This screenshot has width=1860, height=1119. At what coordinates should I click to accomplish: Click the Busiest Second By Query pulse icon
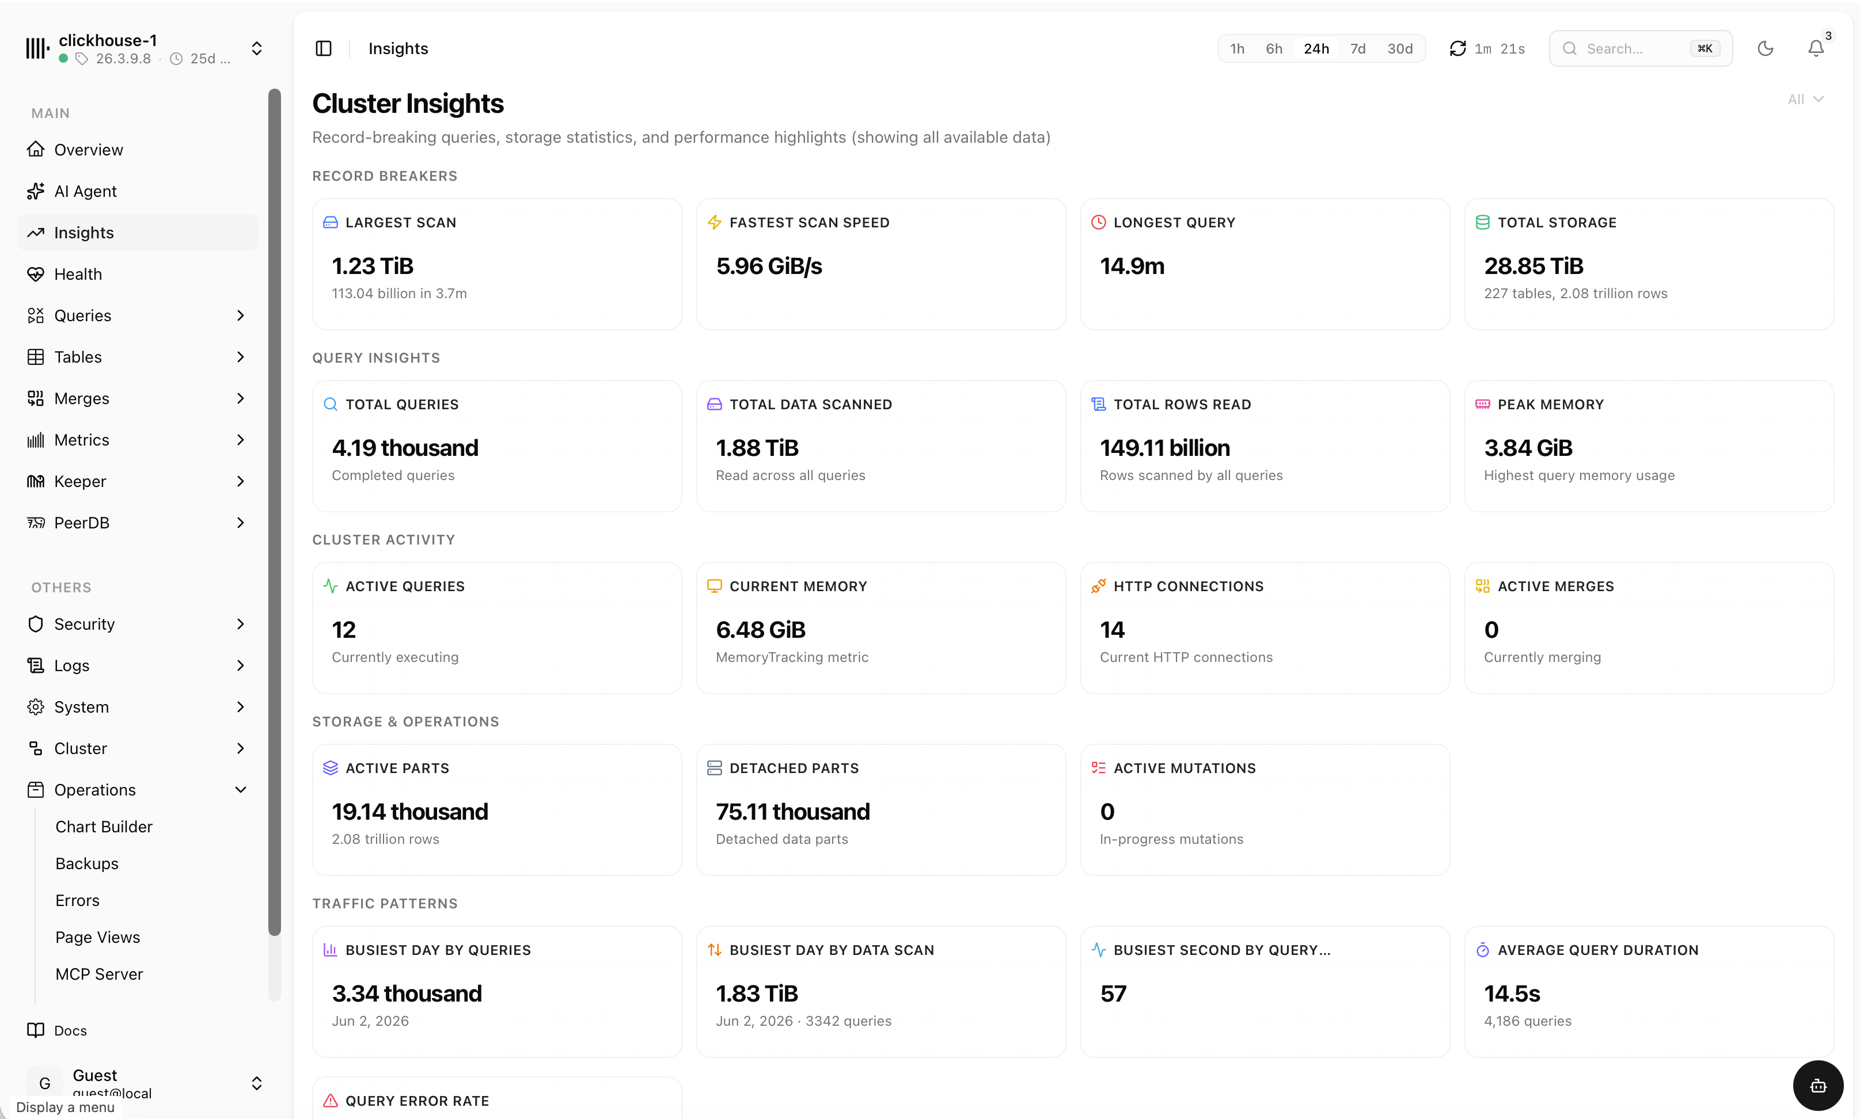pyautogui.click(x=1099, y=950)
